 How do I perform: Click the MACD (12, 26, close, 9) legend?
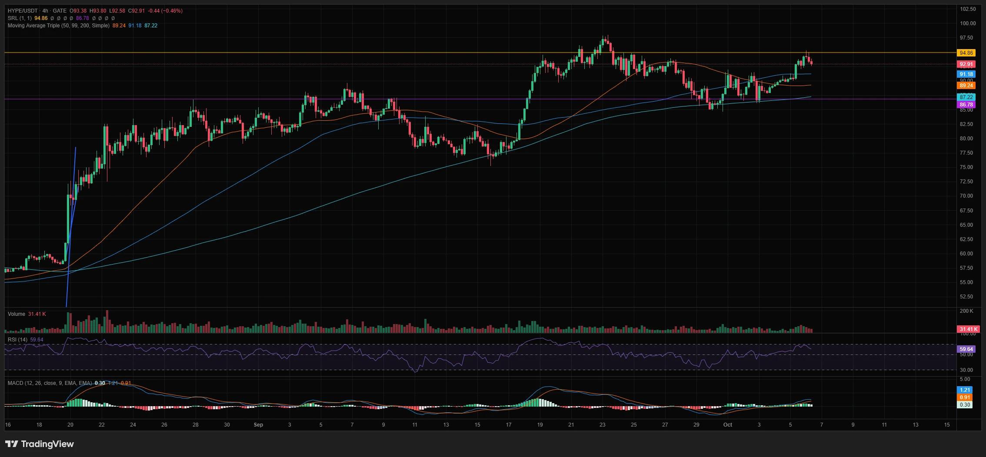[50, 383]
